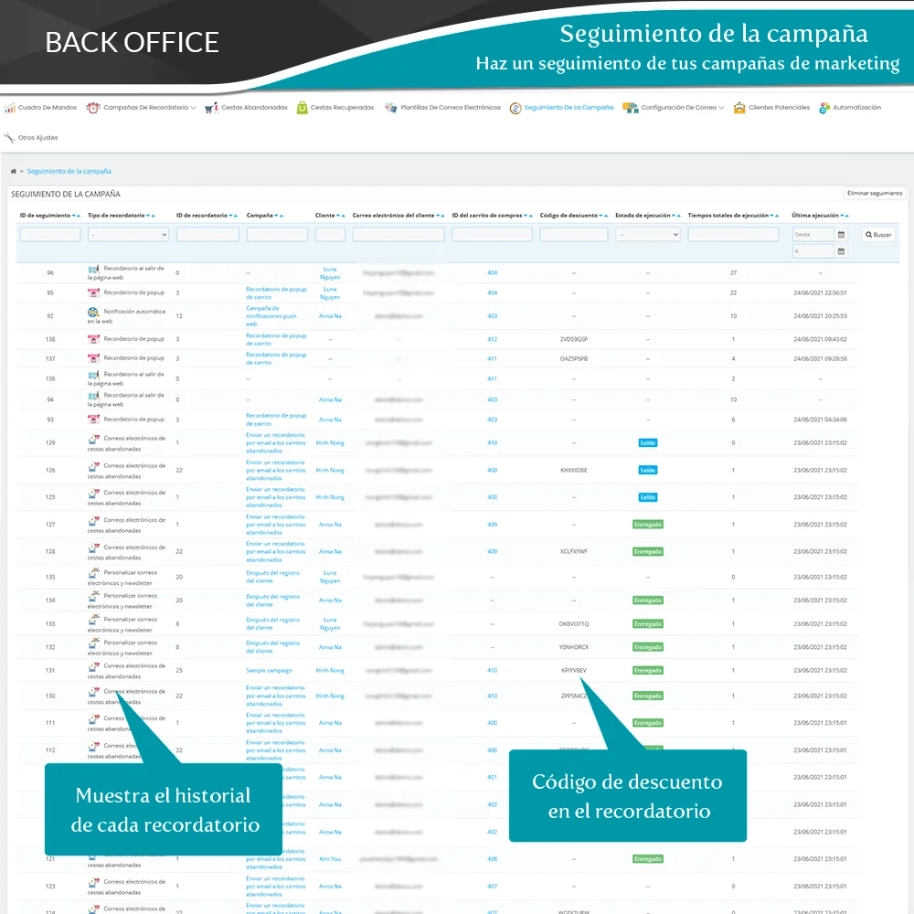
Task: Open Plantillas De Correos Electrónicos icon
Action: pyautogui.click(x=391, y=107)
